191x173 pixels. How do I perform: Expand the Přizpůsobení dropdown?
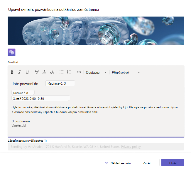(x=126, y=72)
